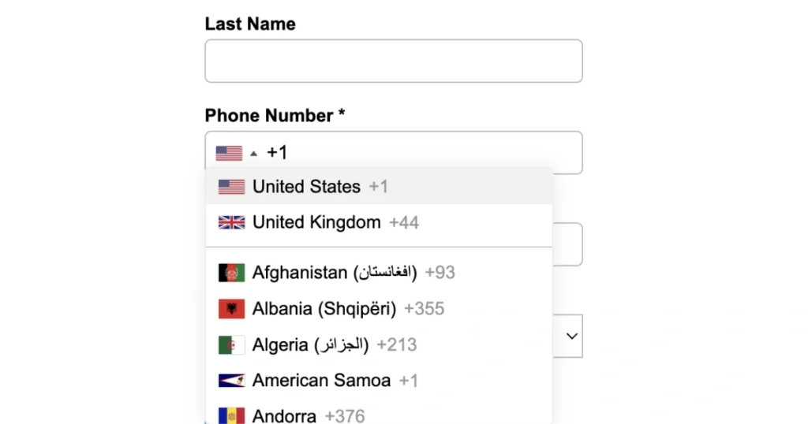Choose Afghanistan +93 from the list

(x=353, y=273)
